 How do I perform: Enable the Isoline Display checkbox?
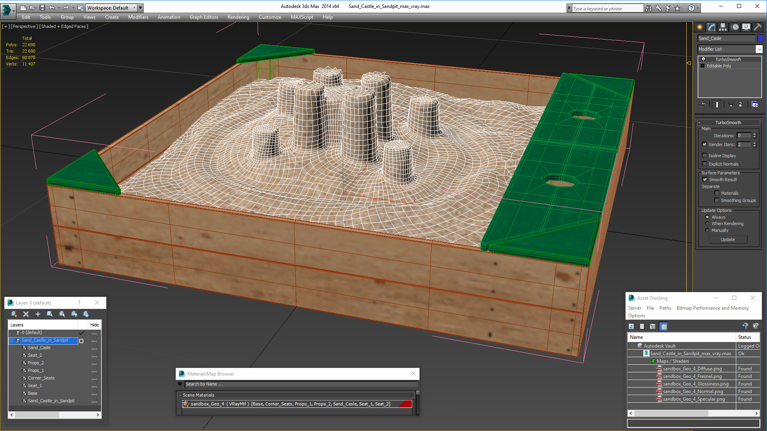(x=705, y=156)
